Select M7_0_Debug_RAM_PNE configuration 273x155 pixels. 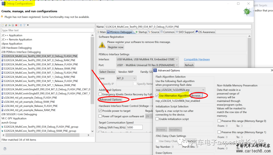[38, 60]
